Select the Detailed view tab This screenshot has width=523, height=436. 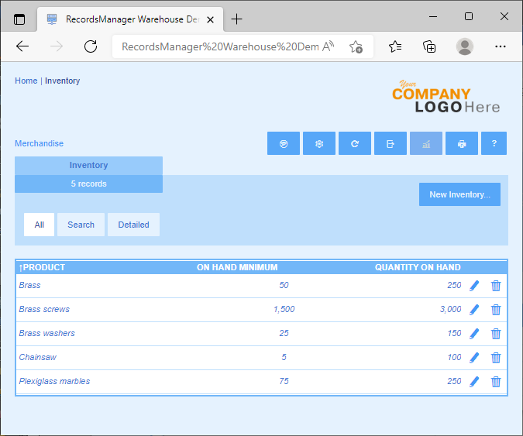coord(133,225)
